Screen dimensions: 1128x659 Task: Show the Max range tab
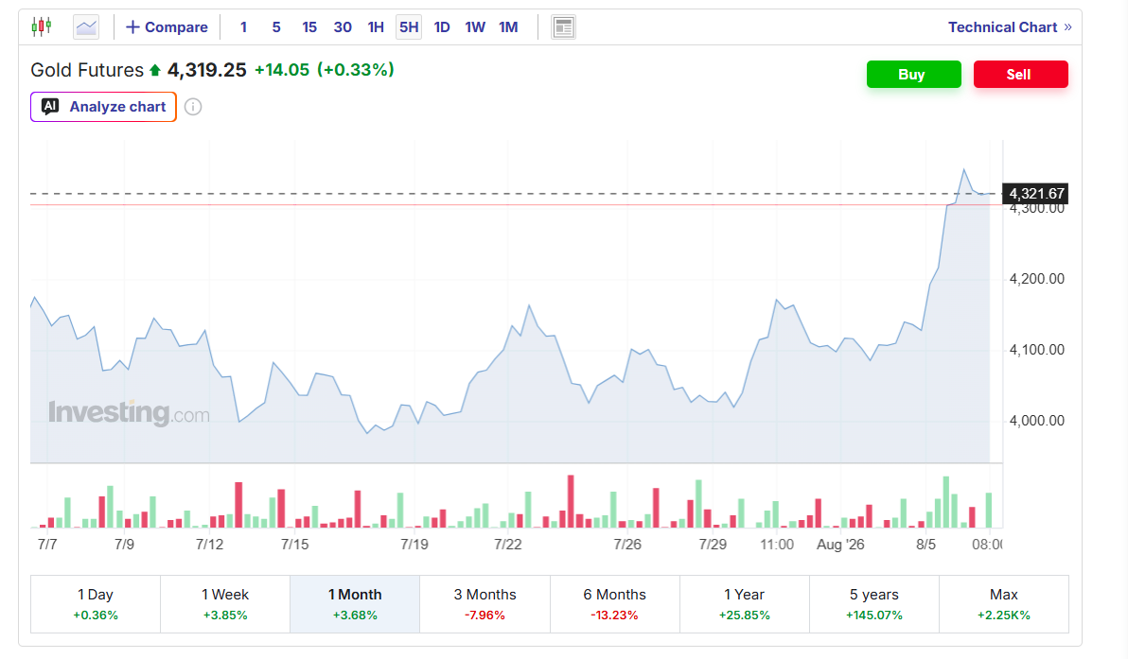[1003, 604]
